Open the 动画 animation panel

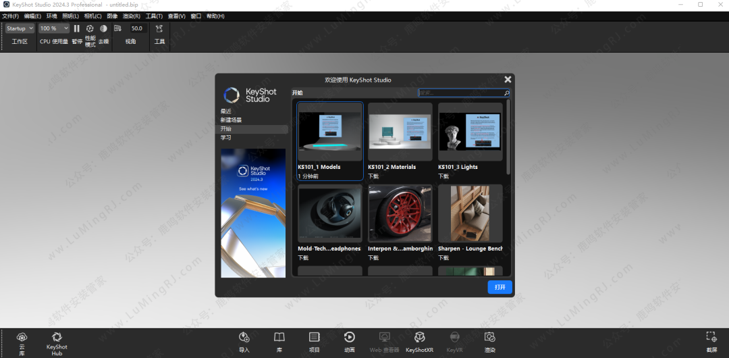coord(350,340)
